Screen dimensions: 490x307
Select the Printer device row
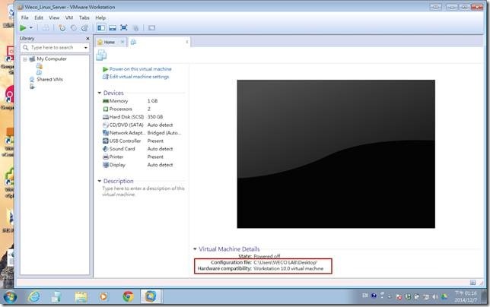(x=142, y=157)
